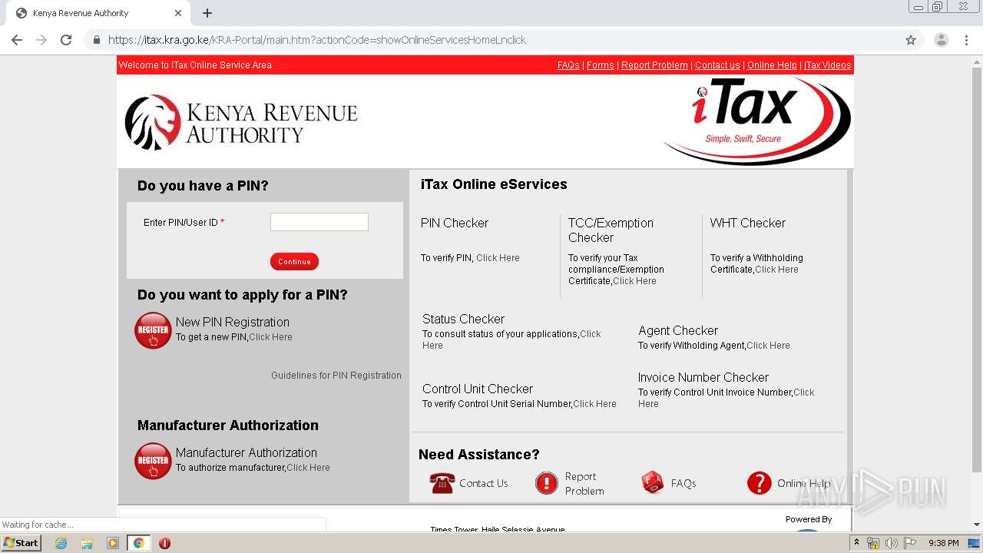This screenshot has height=553, width=983.
Task: Click the Invoice Number Checker heading
Action: coord(703,377)
